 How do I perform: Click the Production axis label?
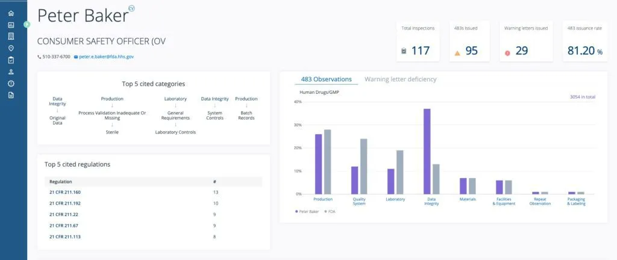[x=323, y=200]
